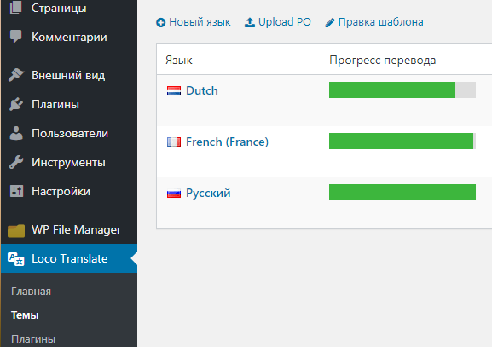Click the Tools wrench icon
This screenshot has width=492, height=347.
(16, 162)
